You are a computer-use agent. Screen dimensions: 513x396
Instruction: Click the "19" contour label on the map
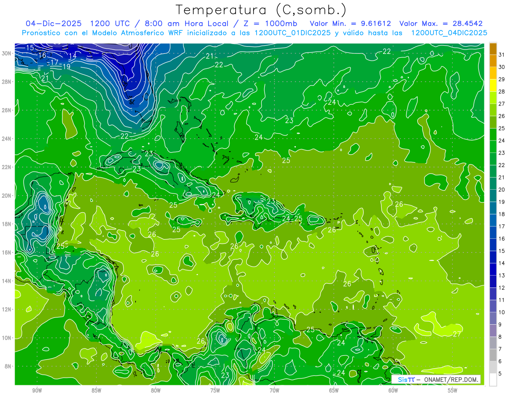[66, 67]
